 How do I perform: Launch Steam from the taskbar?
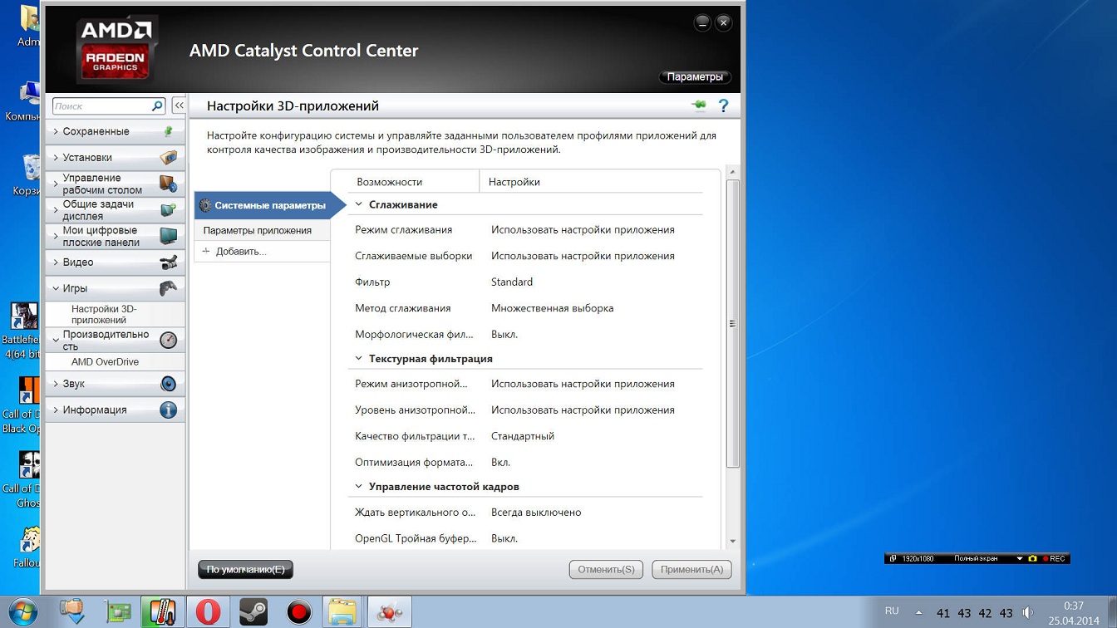[253, 612]
